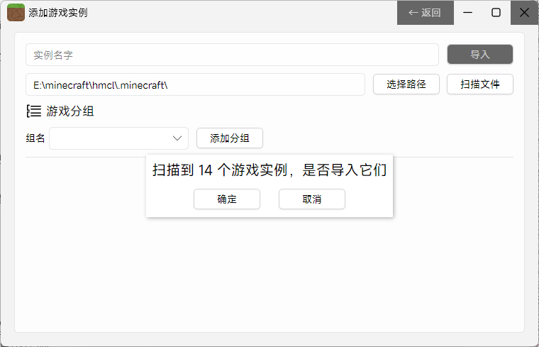Maximize the window

(x=496, y=13)
